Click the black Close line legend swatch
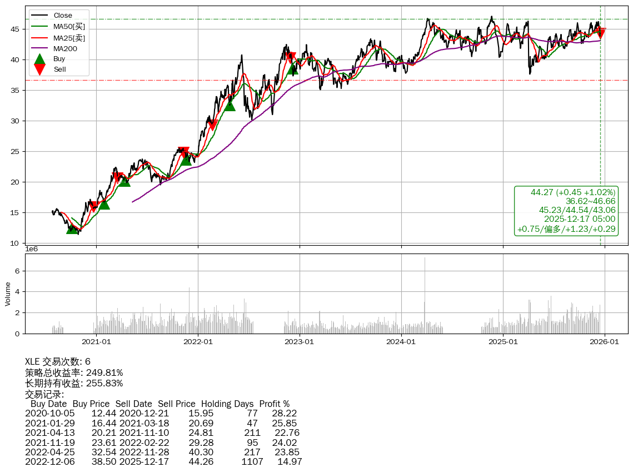The height and width of the screenshot is (472, 633). coord(39,16)
